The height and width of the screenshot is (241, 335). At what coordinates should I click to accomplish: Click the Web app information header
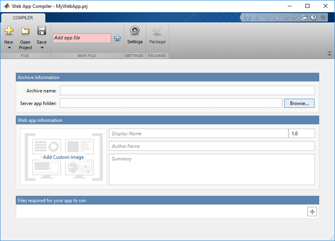pyautogui.click(x=167, y=120)
